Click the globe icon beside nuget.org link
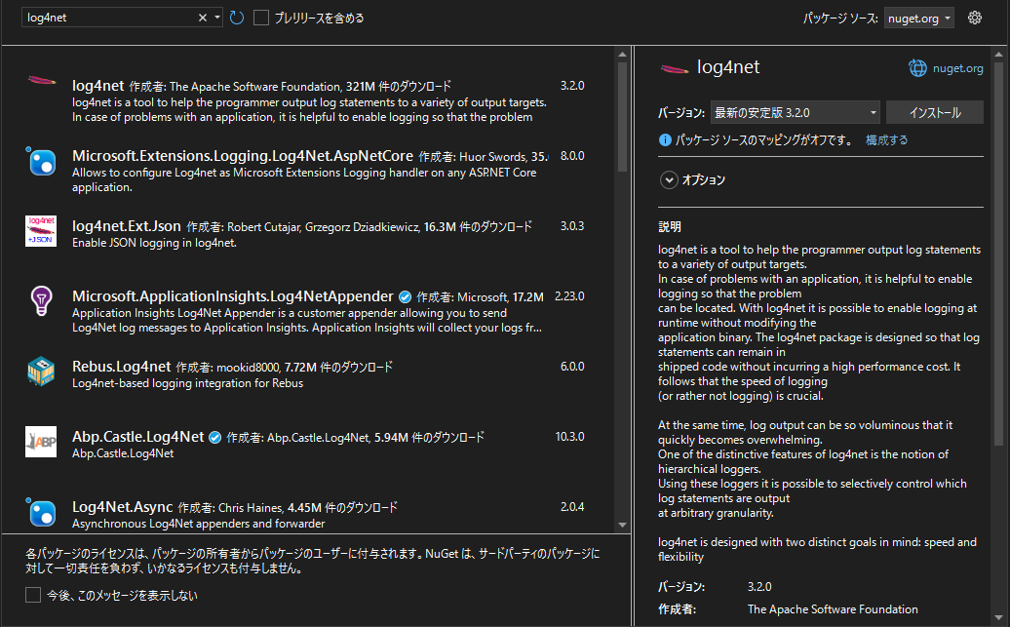The height and width of the screenshot is (627, 1010). pyautogui.click(x=917, y=67)
